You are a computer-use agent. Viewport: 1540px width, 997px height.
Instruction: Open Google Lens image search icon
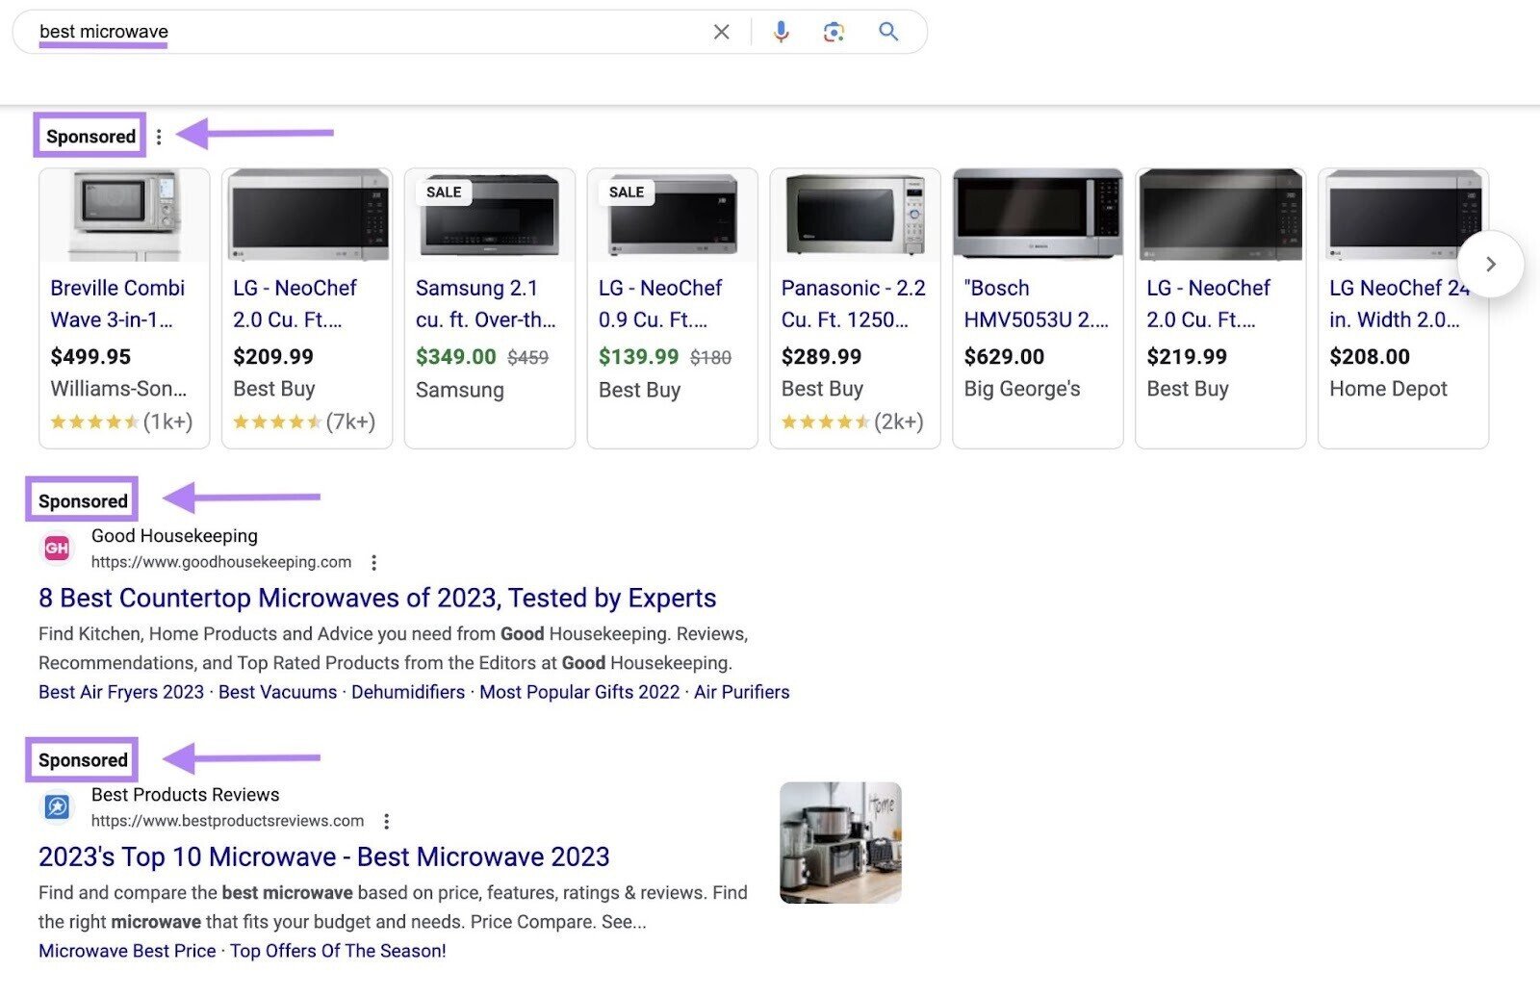[x=833, y=31]
